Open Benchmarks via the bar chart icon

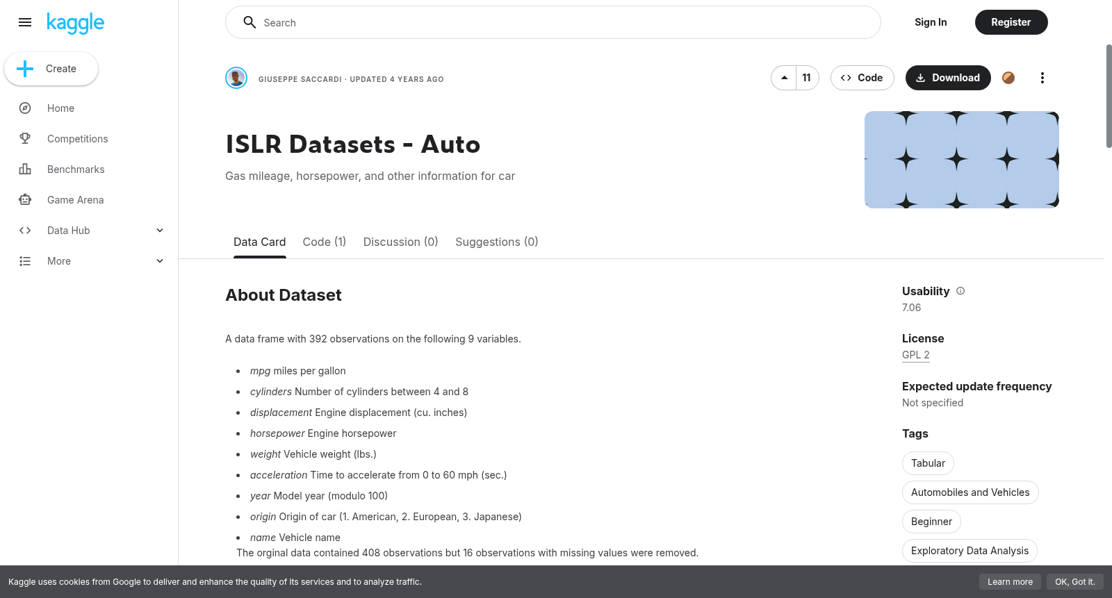[25, 169]
